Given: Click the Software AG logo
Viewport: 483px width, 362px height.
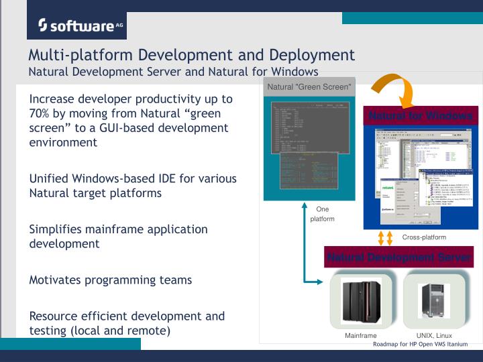Looking at the screenshot, I should [x=76, y=25].
